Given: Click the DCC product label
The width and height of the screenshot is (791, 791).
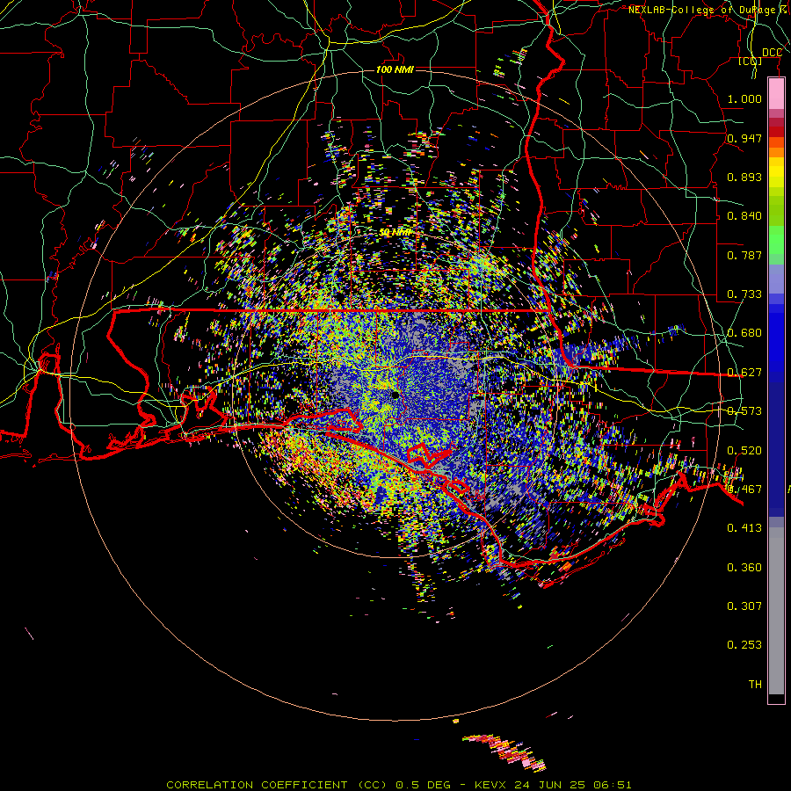Looking at the screenshot, I should (772, 53).
